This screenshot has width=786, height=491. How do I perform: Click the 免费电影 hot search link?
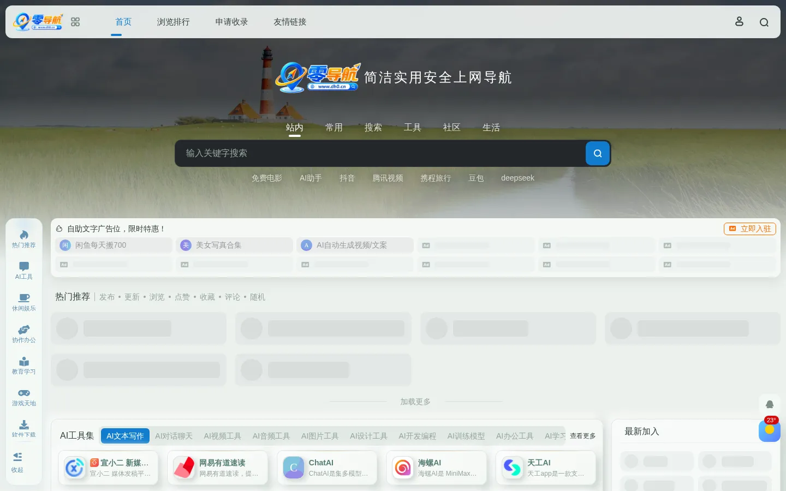tap(267, 178)
